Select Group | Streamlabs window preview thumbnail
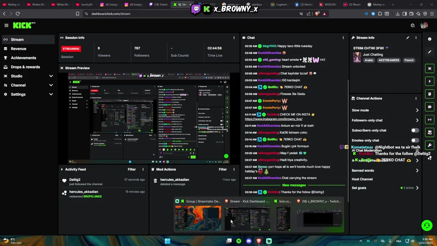This screenshot has height=246, width=437. pos(198,218)
